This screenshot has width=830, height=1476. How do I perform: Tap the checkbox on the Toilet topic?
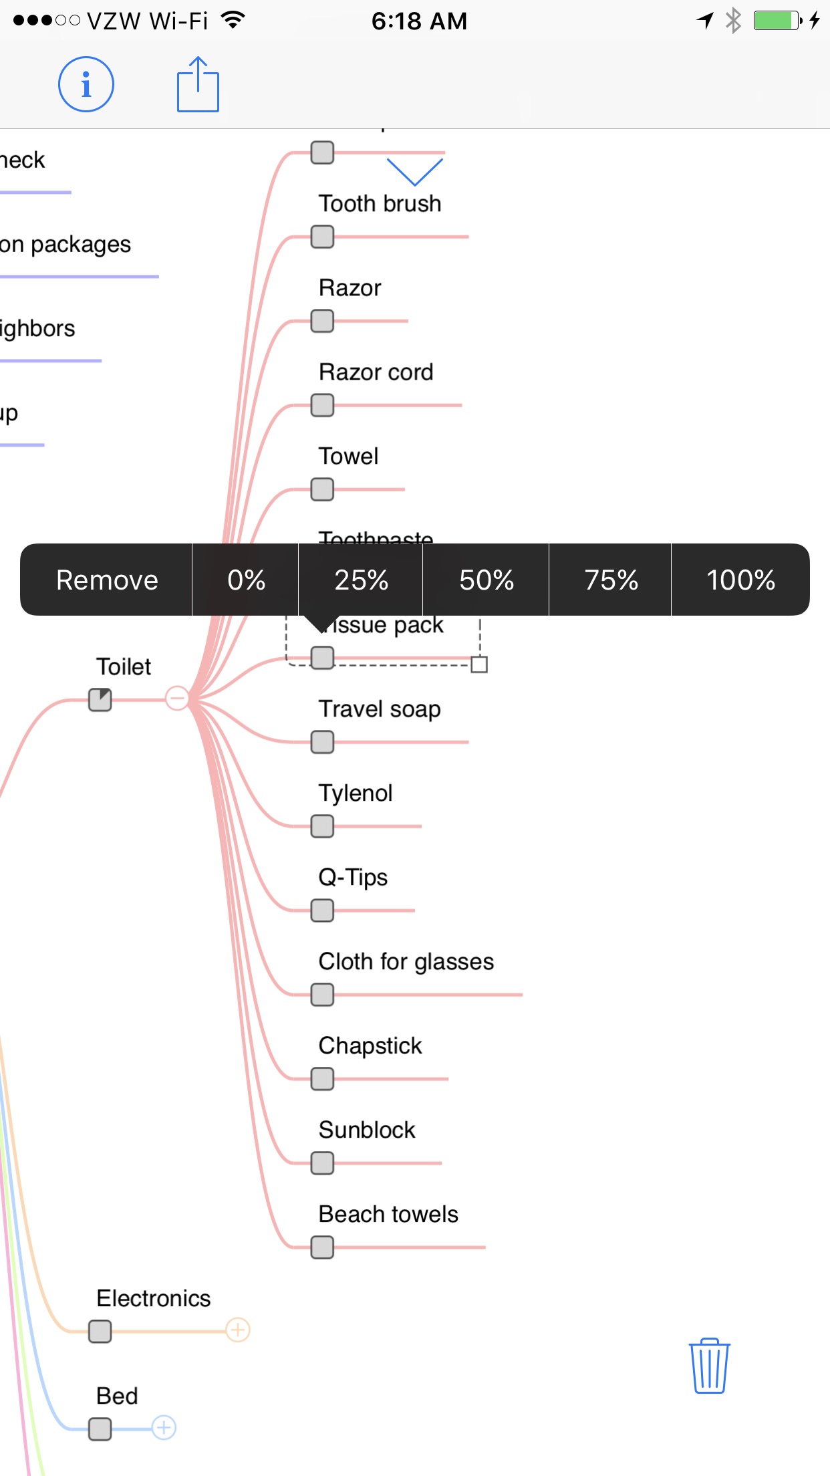pyautogui.click(x=99, y=699)
